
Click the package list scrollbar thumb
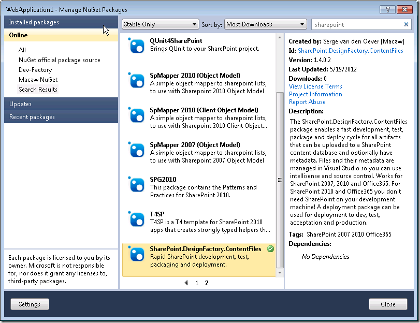pos(280,180)
